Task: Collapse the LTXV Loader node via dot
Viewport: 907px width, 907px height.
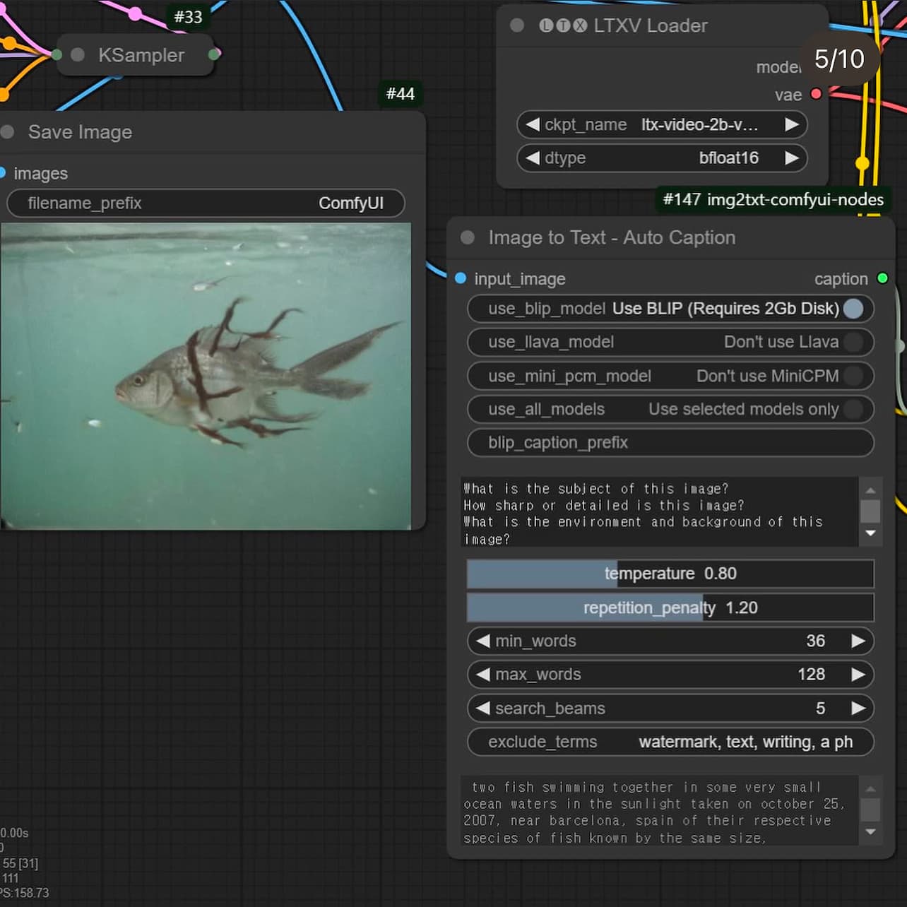Action: coord(517,25)
